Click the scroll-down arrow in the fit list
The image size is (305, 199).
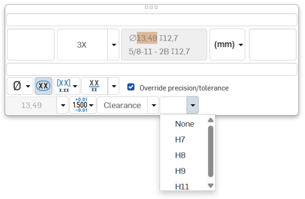tap(211, 186)
